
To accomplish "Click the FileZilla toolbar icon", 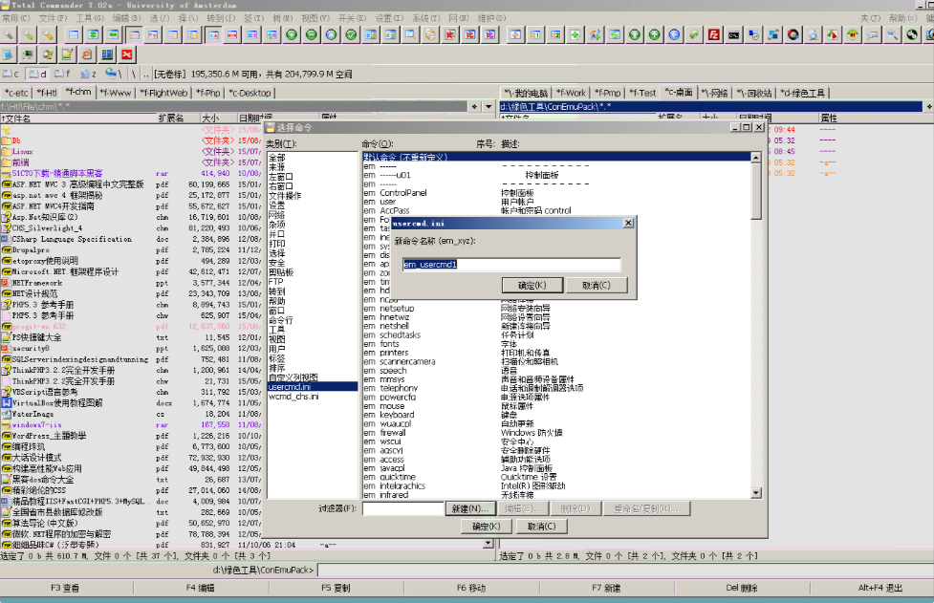I will coord(713,35).
